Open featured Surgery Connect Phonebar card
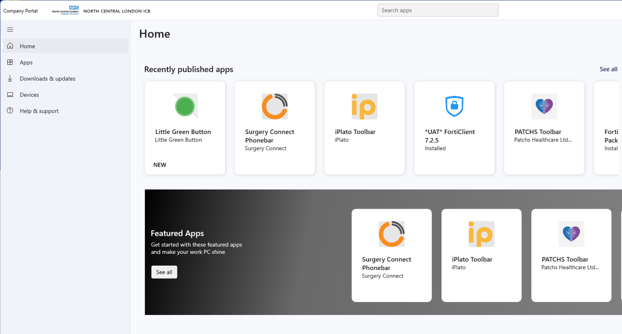 pos(391,256)
